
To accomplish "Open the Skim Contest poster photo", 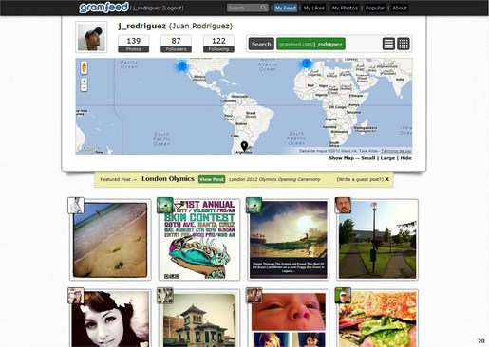I will [x=199, y=240].
